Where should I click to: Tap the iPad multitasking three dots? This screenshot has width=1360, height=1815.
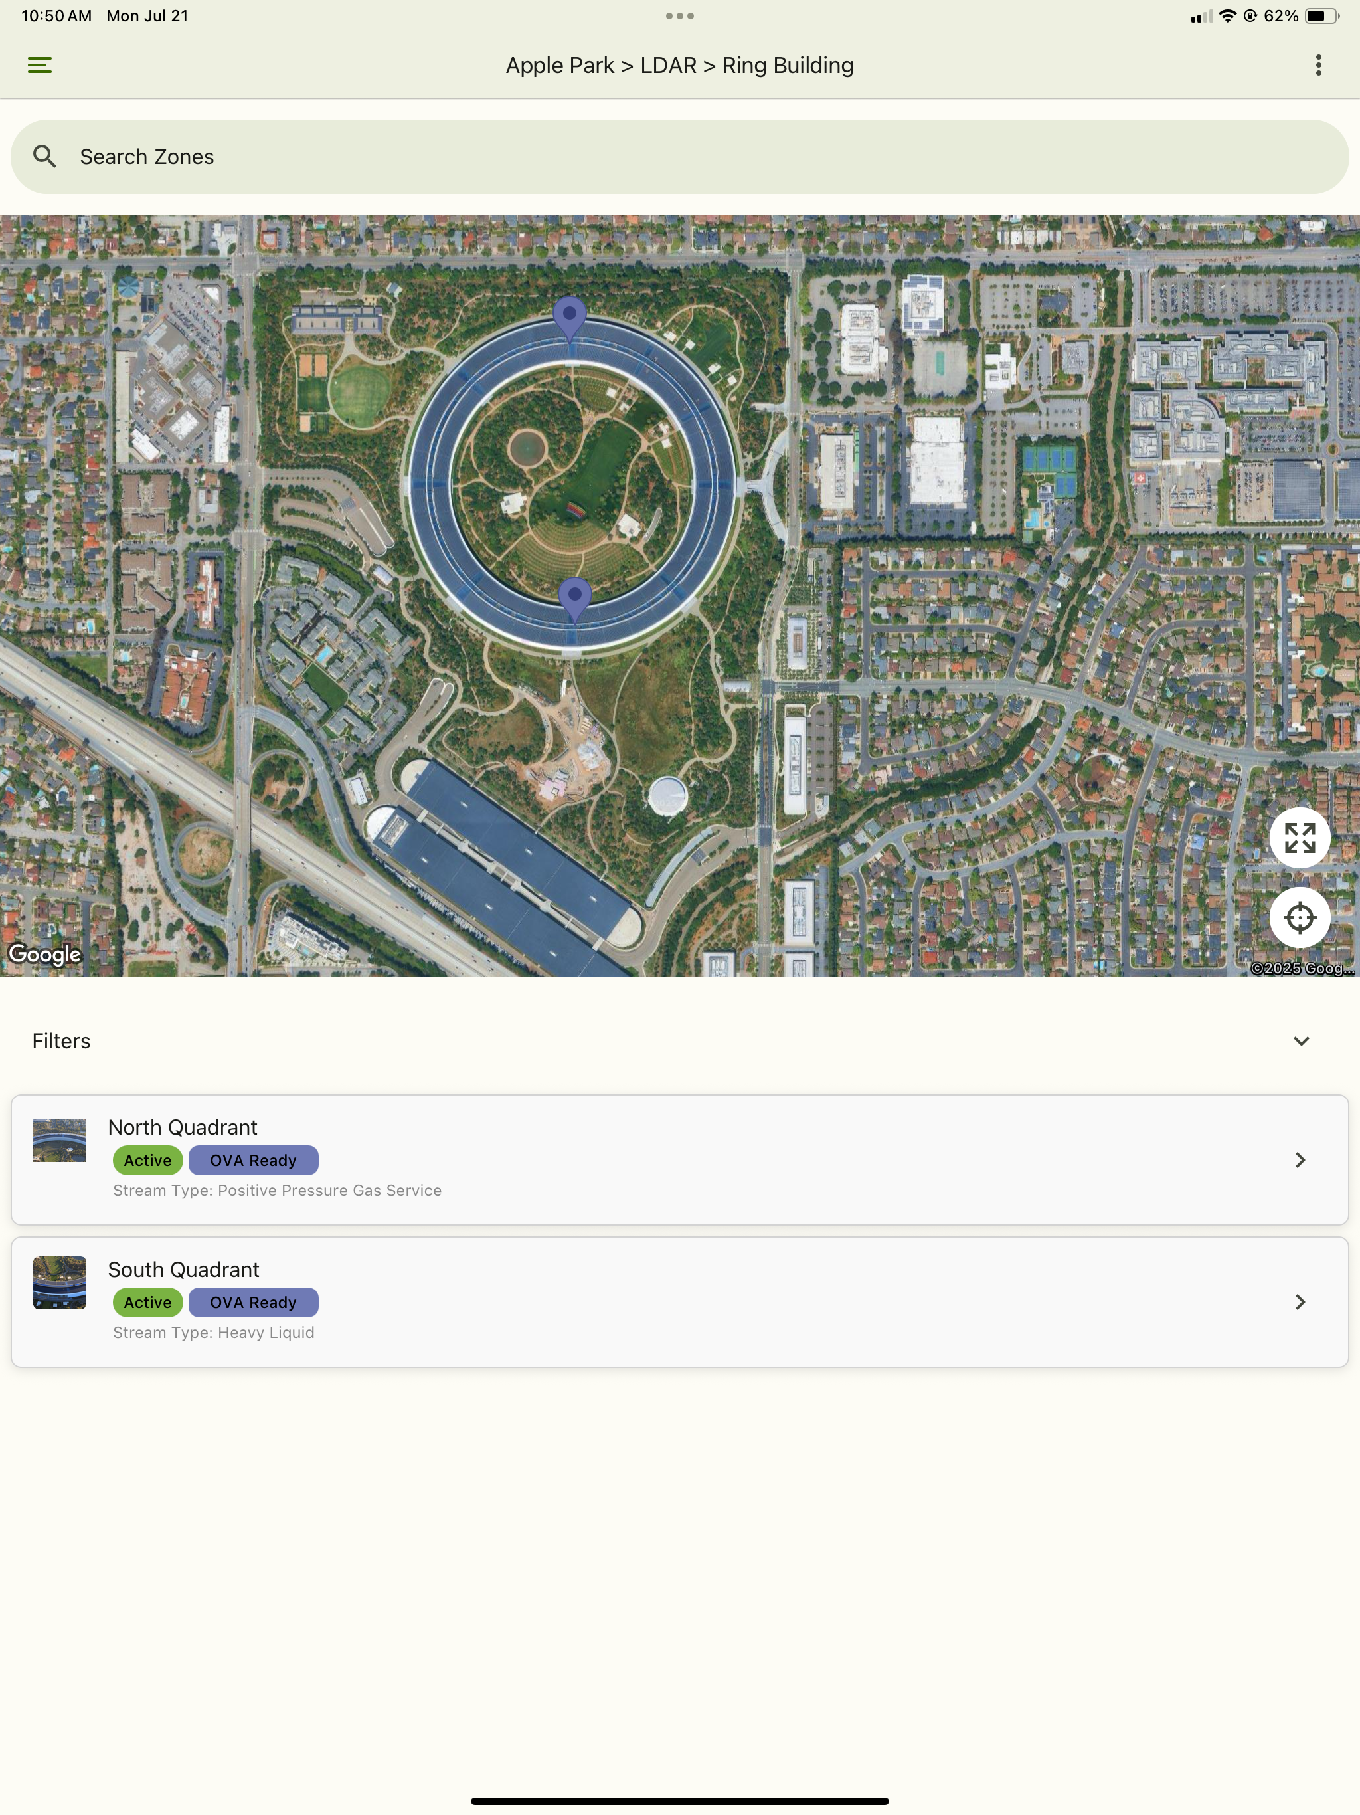pos(679,15)
